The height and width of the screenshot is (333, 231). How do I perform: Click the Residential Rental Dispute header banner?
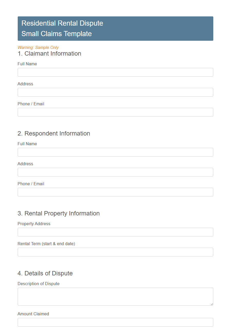[115, 28]
